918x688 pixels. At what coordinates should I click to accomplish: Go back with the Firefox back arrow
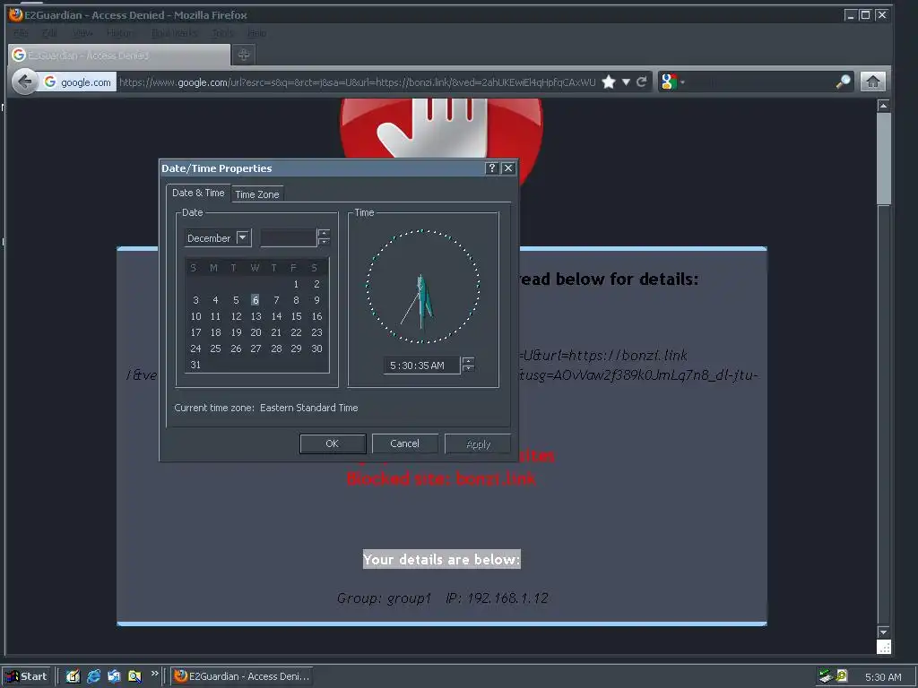click(x=24, y=82)
